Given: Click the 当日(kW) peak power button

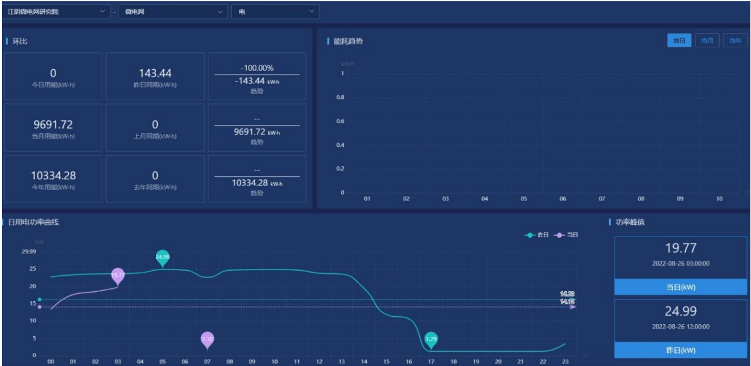Looking at the screenshot, I should pyautogui.click(x=681, y=287).
